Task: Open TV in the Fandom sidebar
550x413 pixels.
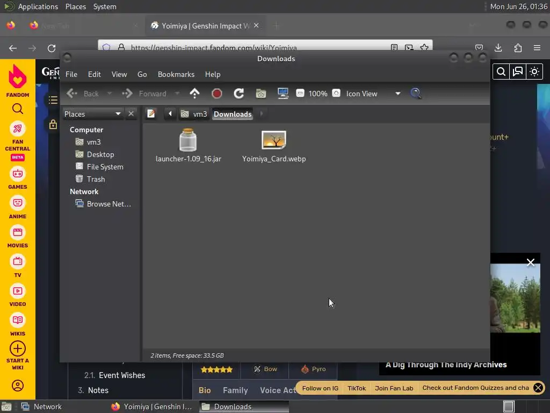Action: pos(18,267)
